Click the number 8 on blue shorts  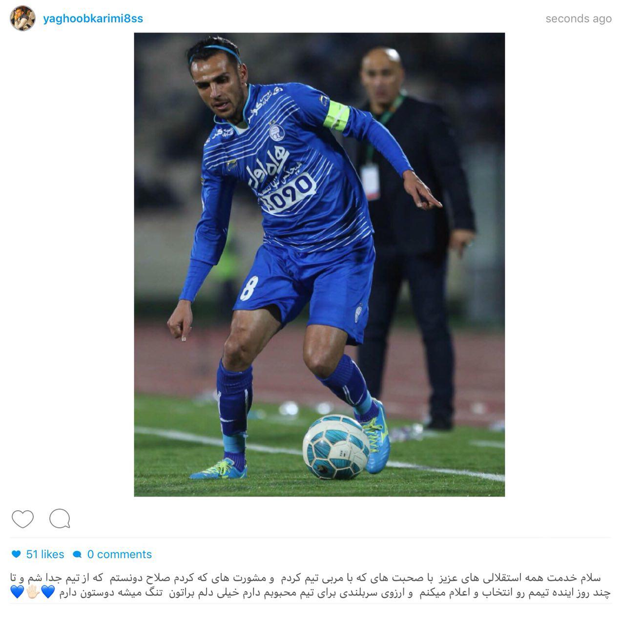248,288
